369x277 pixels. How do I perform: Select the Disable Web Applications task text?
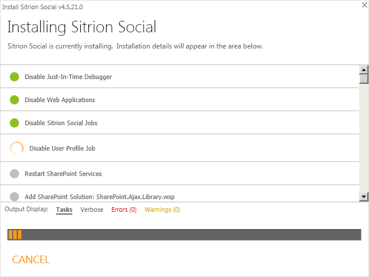click(x=59, y=100)
